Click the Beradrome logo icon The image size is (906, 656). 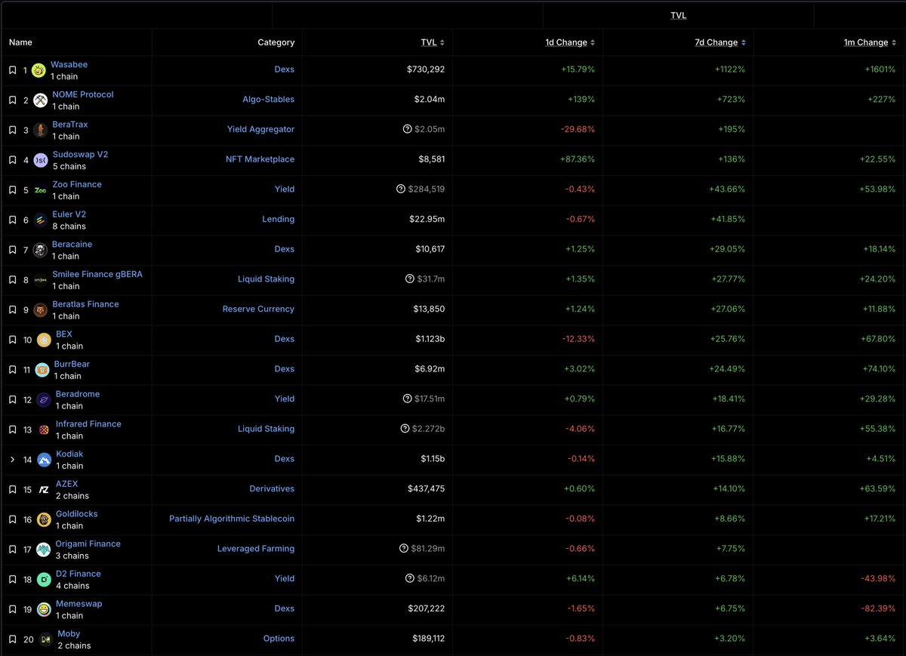[x=44, y=399]
